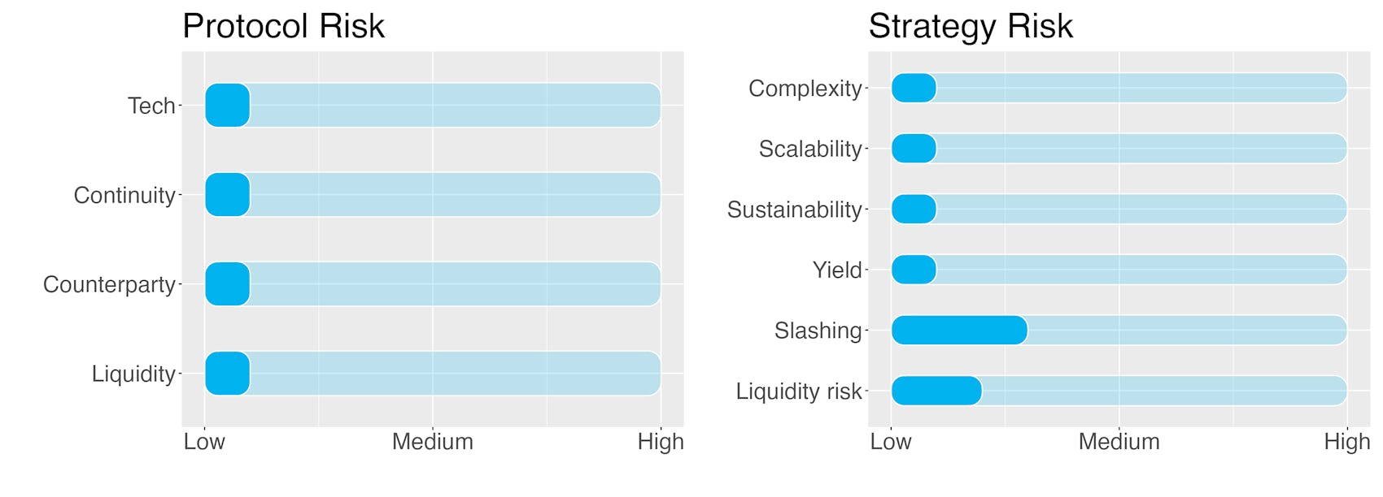
Task: Click the Yield risk bar's filled section
Action: 914,270
